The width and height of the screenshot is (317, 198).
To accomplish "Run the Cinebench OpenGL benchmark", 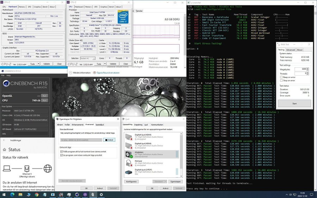I will [44, 96].
